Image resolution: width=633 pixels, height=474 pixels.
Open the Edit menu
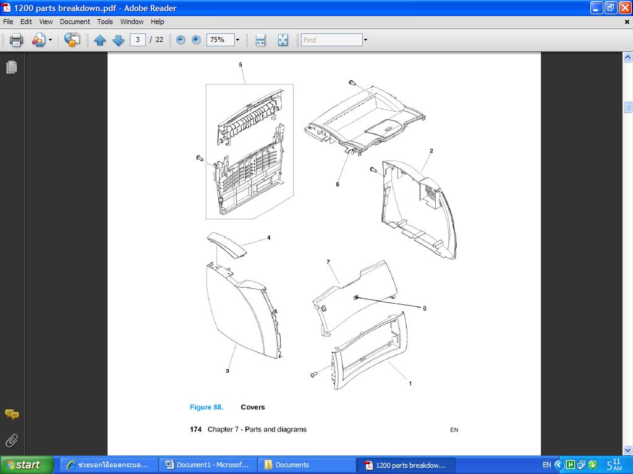pyautogui.click(x=26, y=22)
